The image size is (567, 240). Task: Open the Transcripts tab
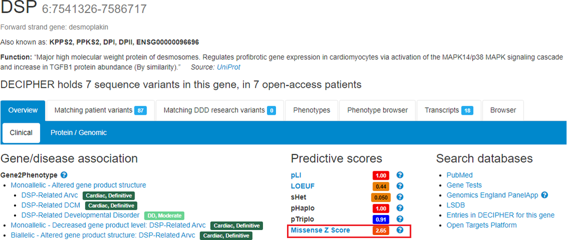[x=449, y=110]
